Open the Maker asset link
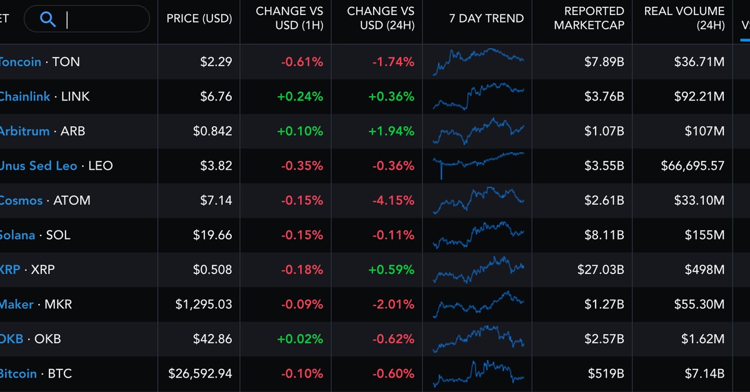750x392 pixels. [17, 305]
